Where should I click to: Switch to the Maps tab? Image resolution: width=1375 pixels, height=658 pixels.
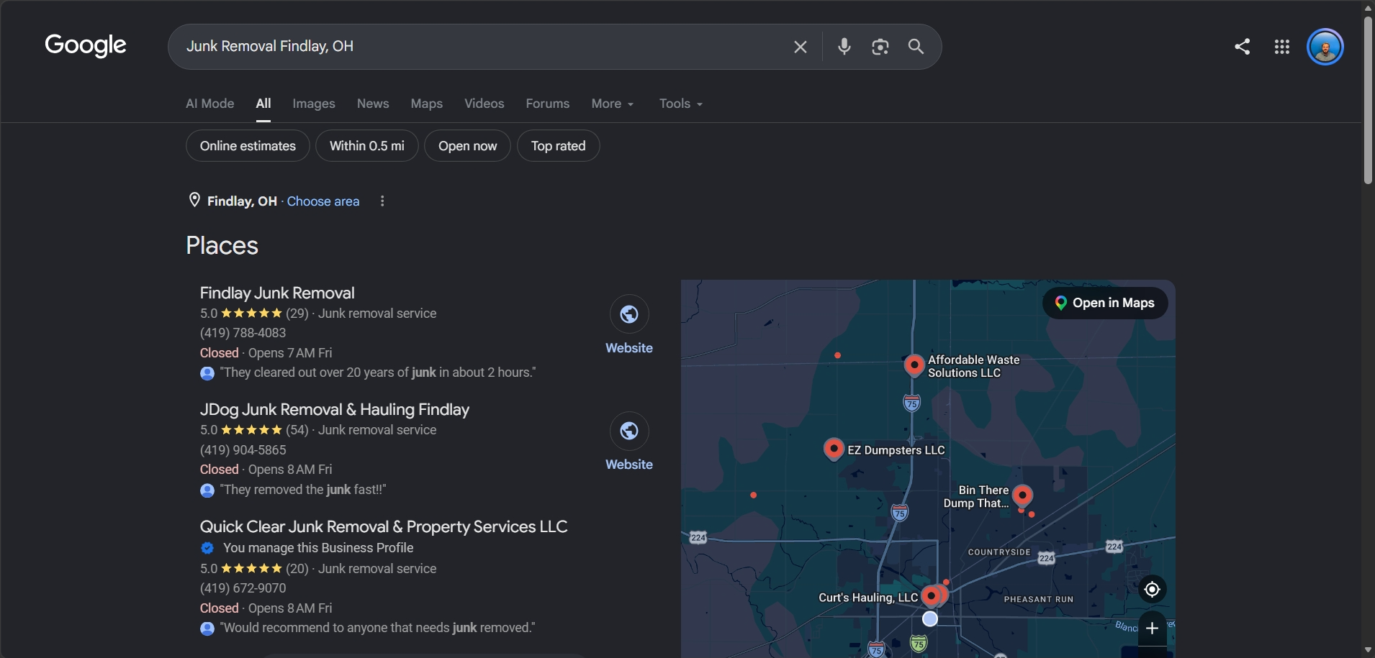click(x=427, y=104)
